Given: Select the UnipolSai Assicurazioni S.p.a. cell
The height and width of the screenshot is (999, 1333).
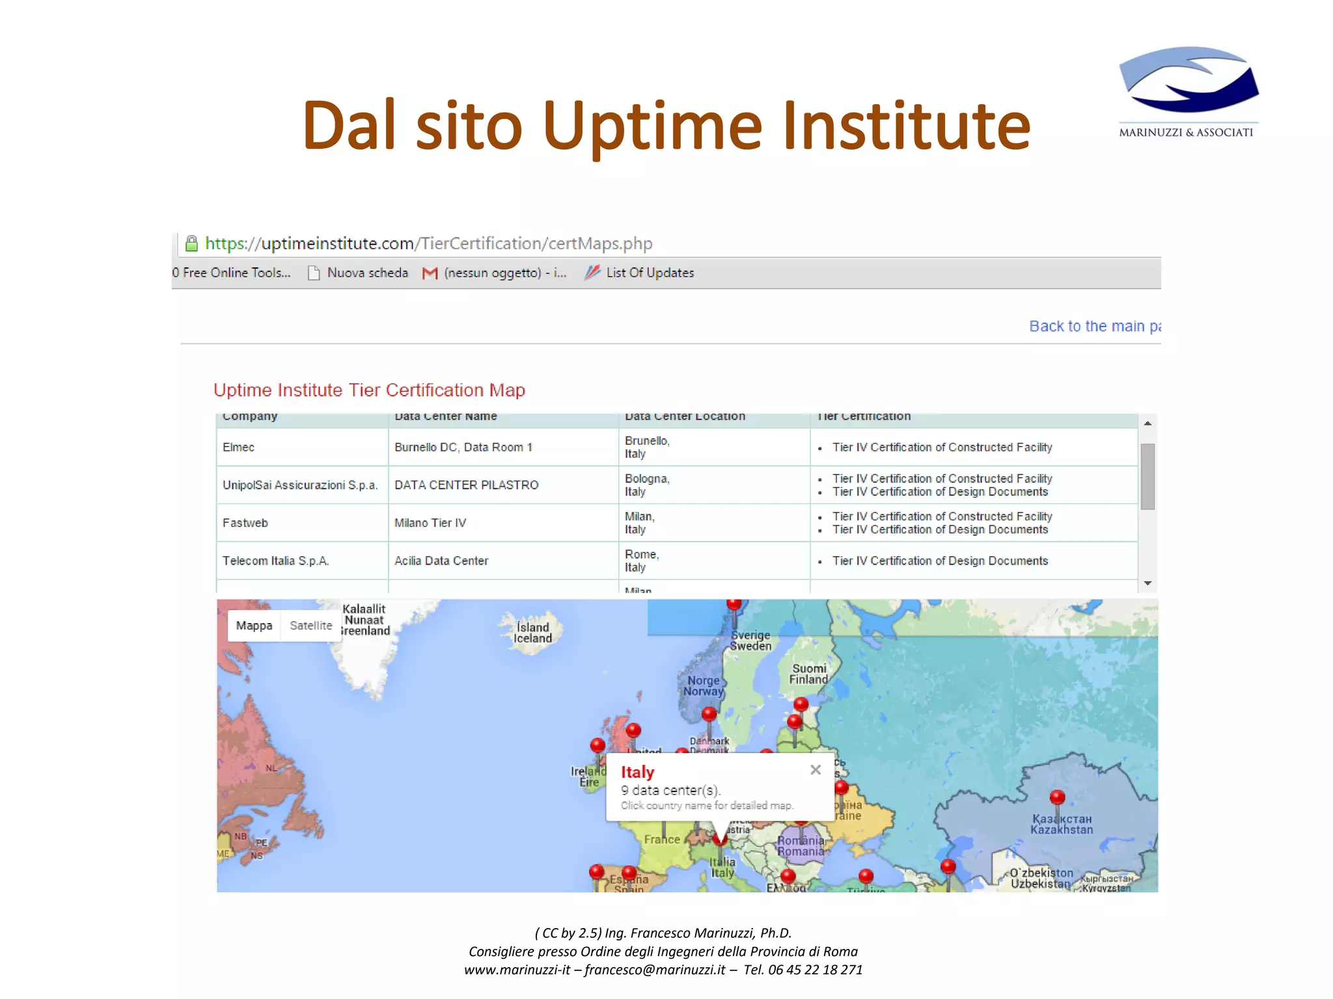Looking at the screenshot, I should coord(303,485).
